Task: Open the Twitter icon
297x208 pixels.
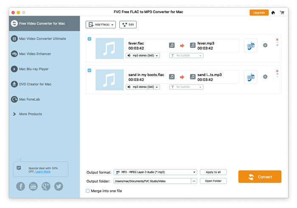Action: pos(59,186)
